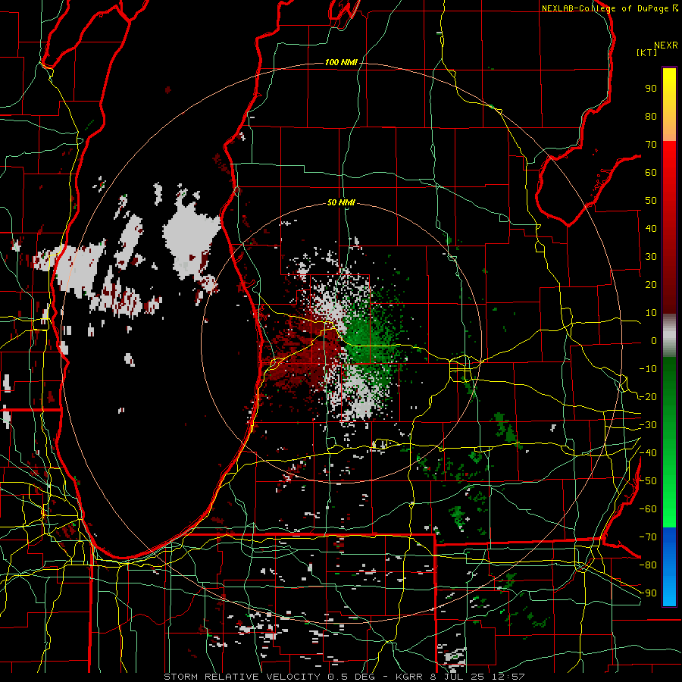Click the NEXR label above the color scale
This screenshot has height=682, width=682.
[666, 45]
